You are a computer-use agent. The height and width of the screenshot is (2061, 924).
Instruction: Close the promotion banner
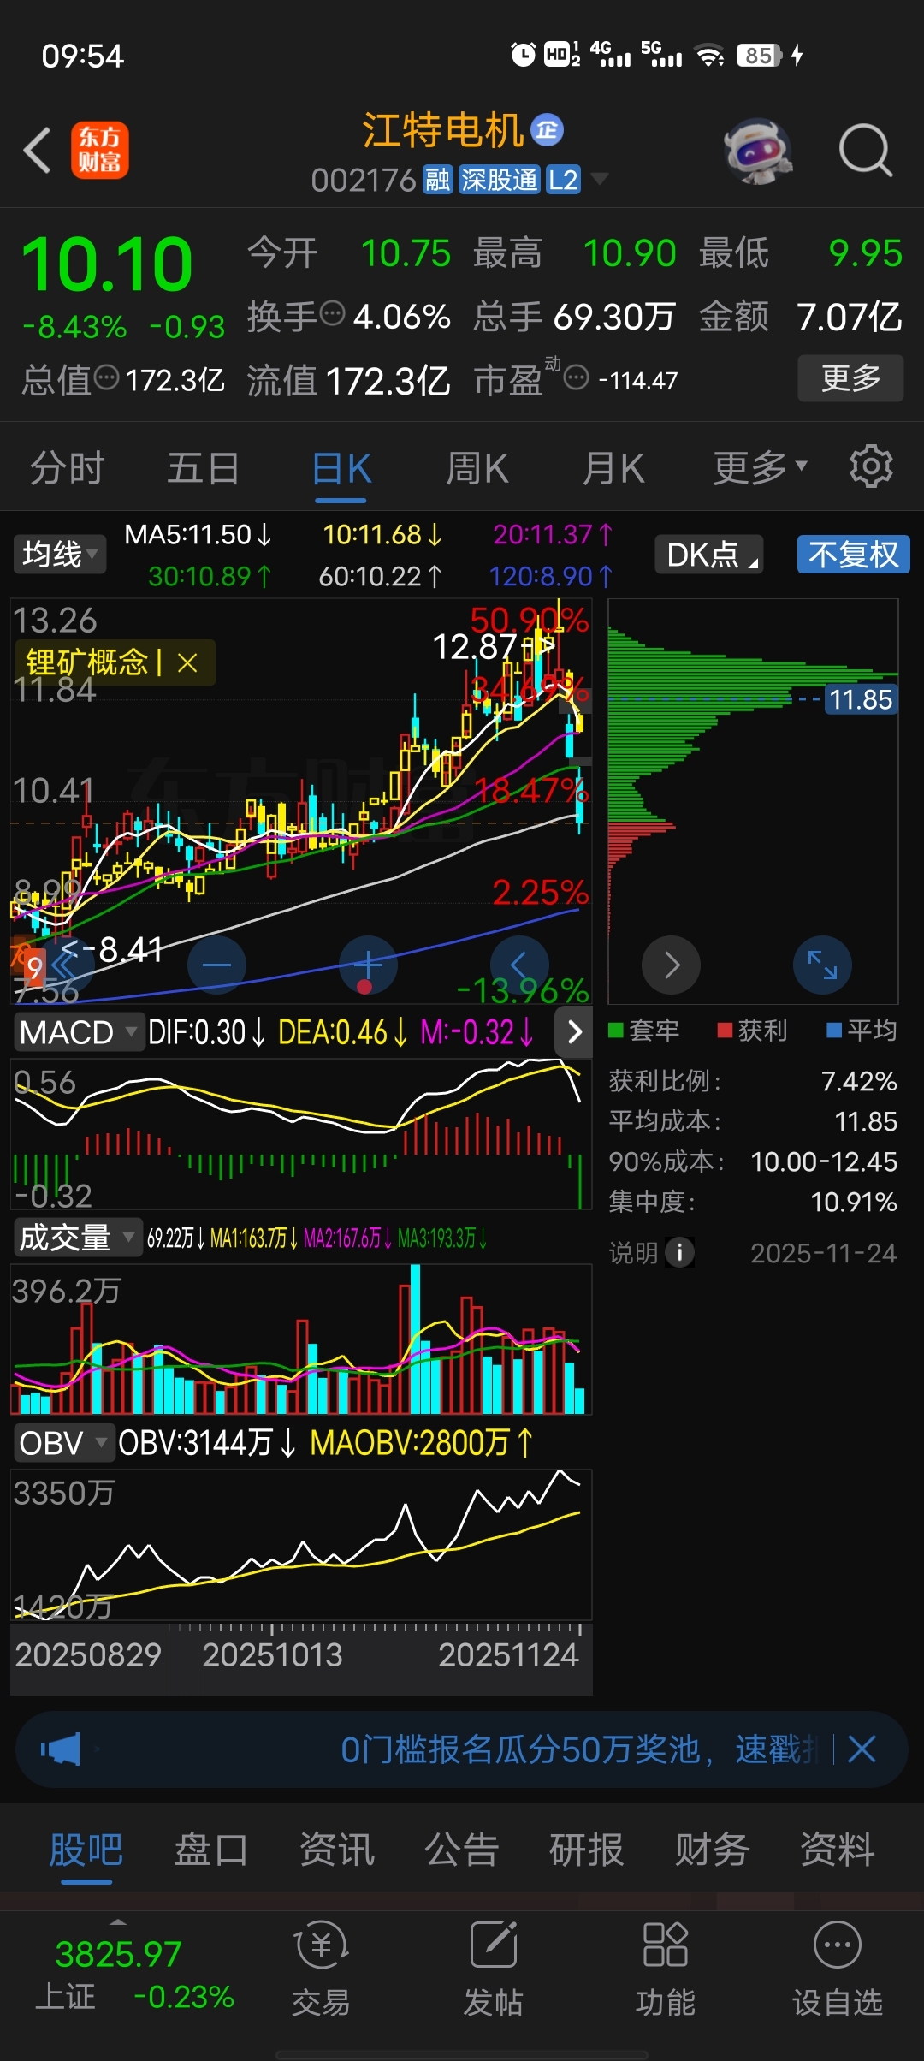[x=862, y=1749]
